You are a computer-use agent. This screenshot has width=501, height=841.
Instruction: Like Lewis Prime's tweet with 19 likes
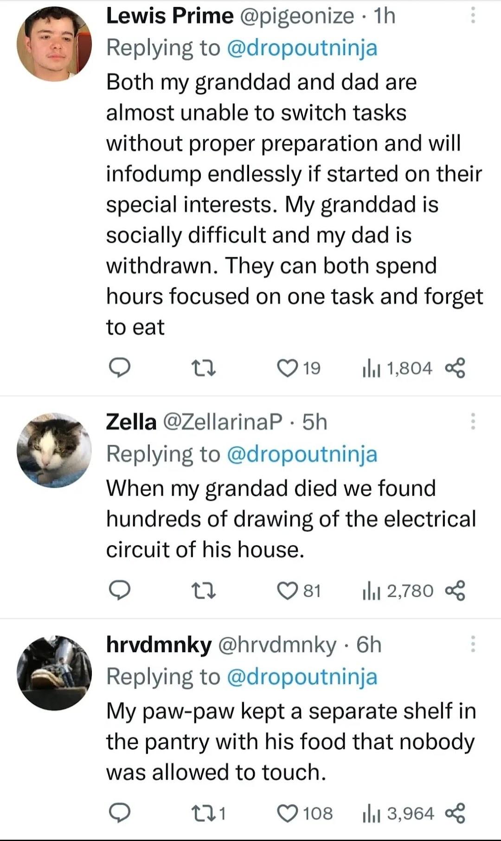coord(288,369)
